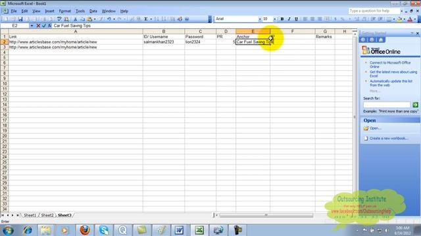Click the horizontal scrollbar thumb
Screen dimensions: 421x236
(x=266, y=215)
